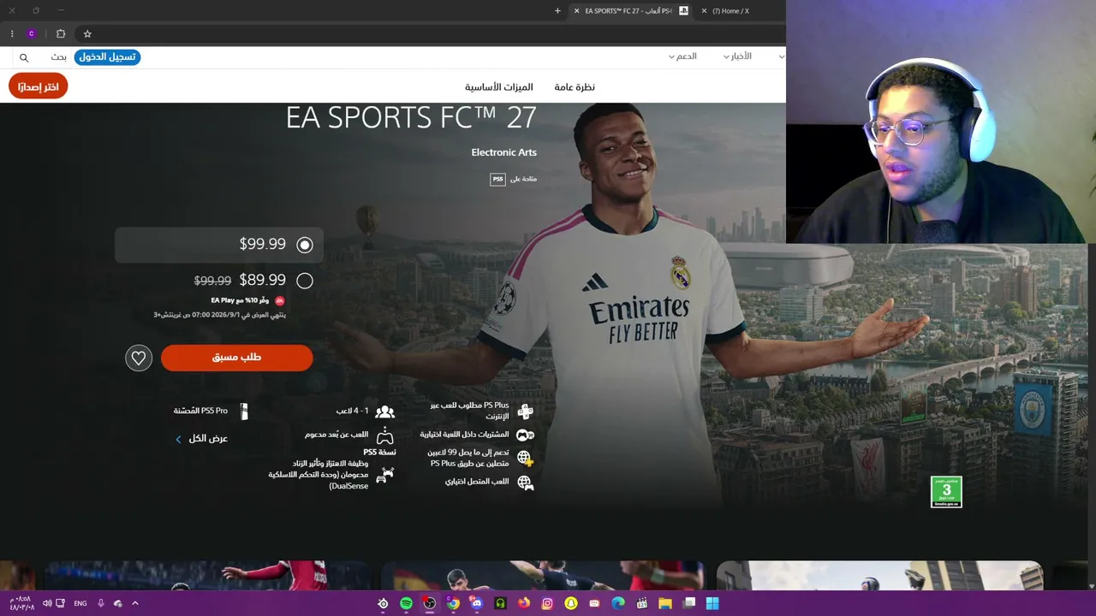
Task: Open the purple browser profile avatar
Action: tap(32, 34)
